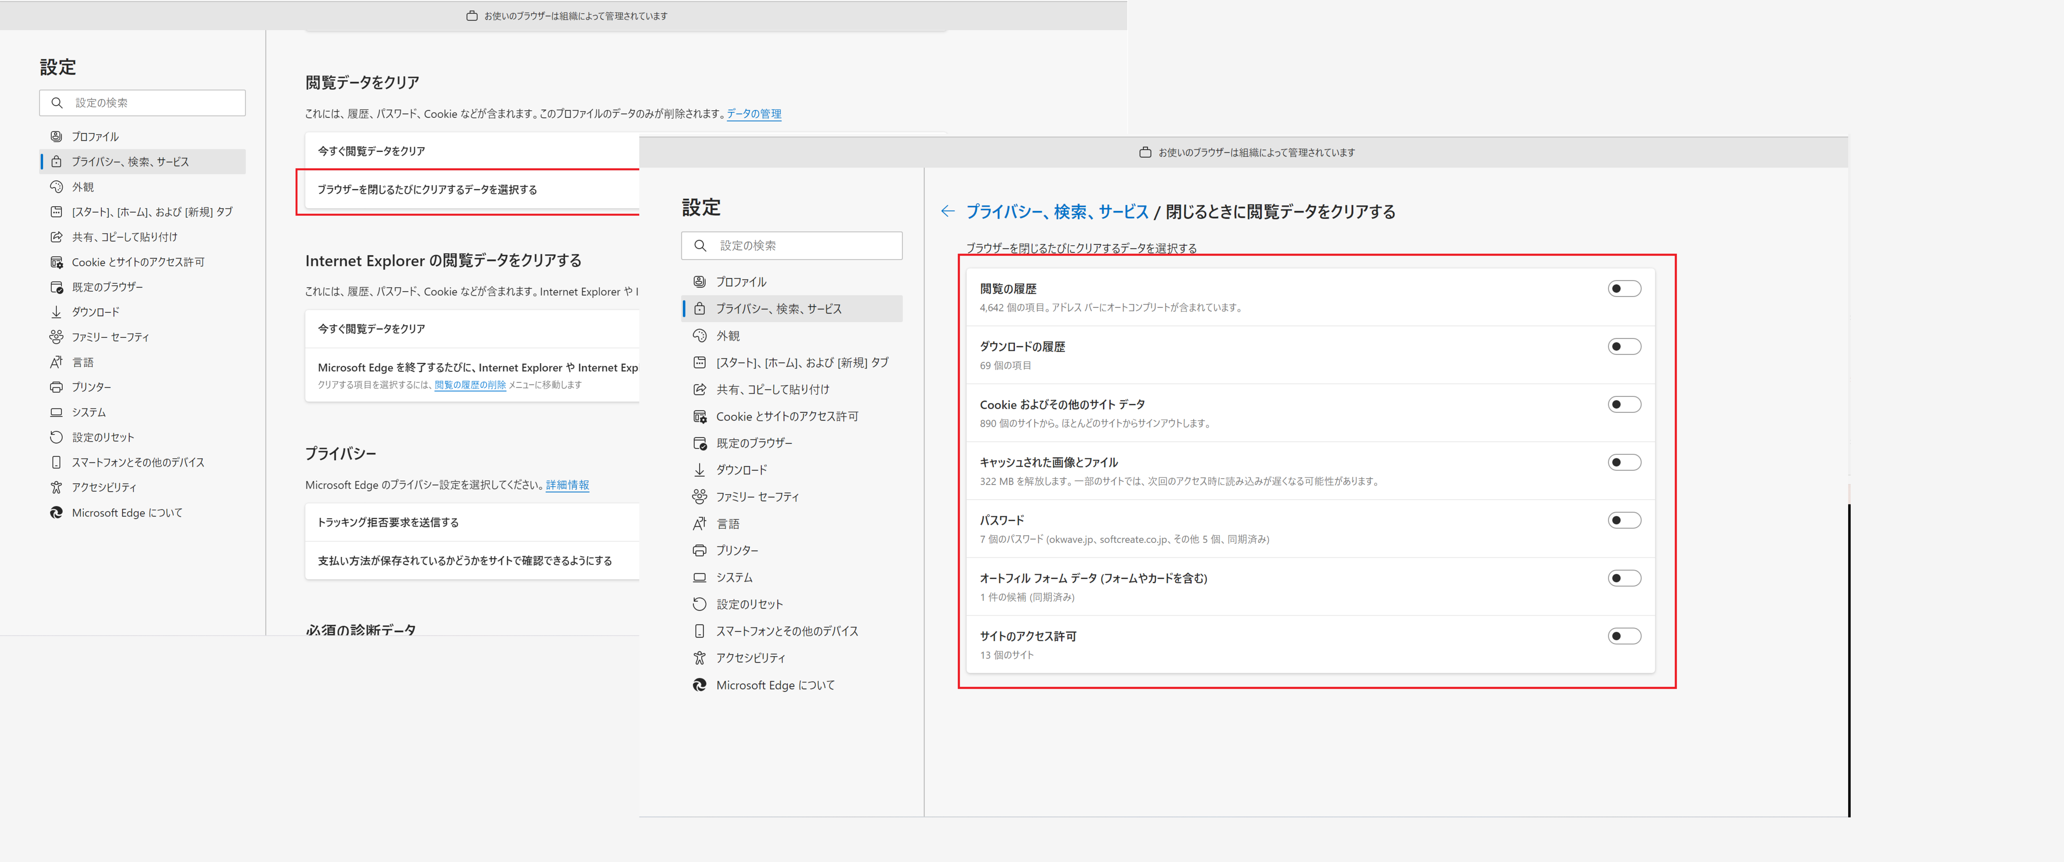The height and width of the screenshot is (862, 2064).
Task: Click the reset settings icon in the front window sidebar
Action: pyautogui.click(x=700, y=604)
